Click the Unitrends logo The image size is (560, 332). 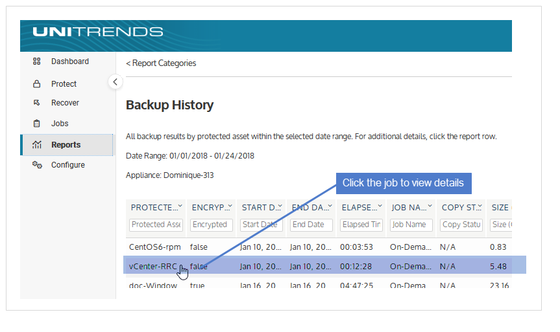98,32
